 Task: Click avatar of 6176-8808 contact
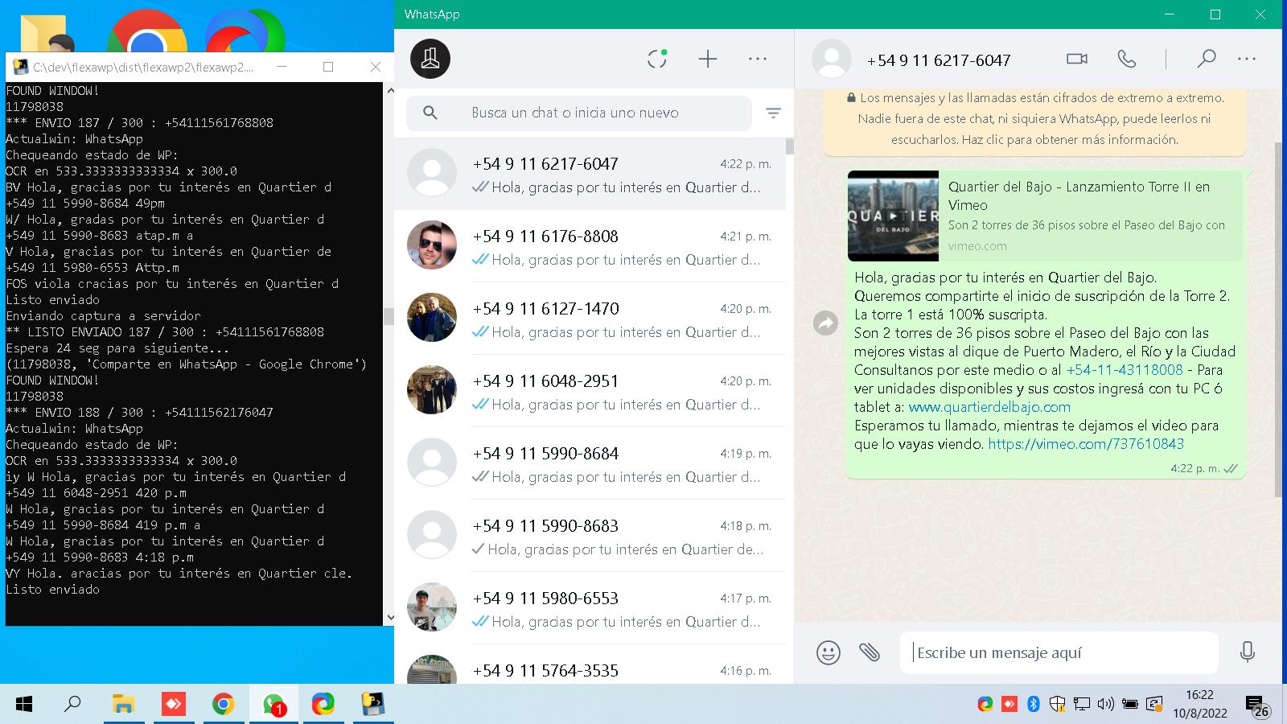432,245
